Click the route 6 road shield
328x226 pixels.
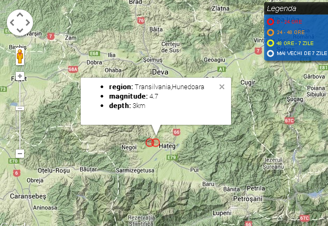pos(17,173)
